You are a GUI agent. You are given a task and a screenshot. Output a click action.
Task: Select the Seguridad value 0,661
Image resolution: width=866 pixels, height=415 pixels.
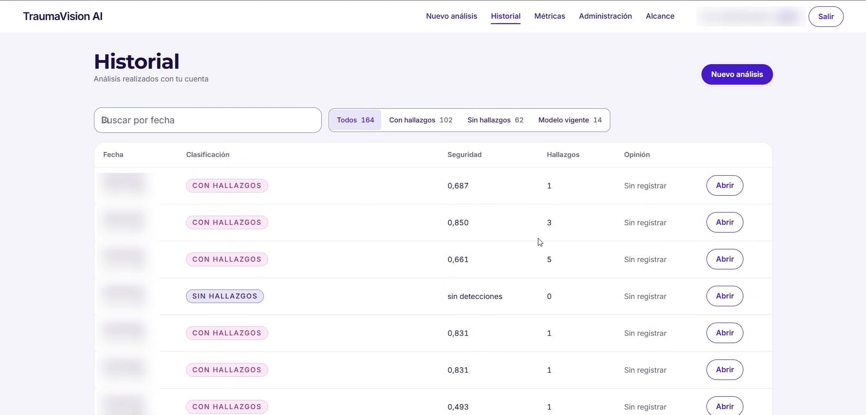[x=458, y=259]
